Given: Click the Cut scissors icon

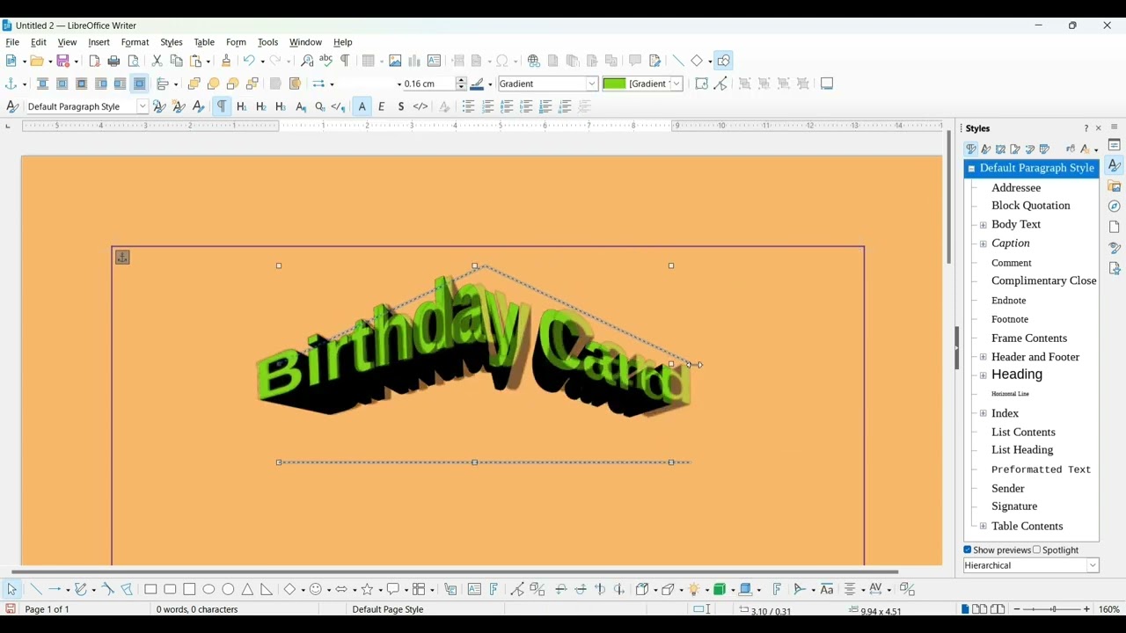Looking at the screenshot, I should pos(157,61).
